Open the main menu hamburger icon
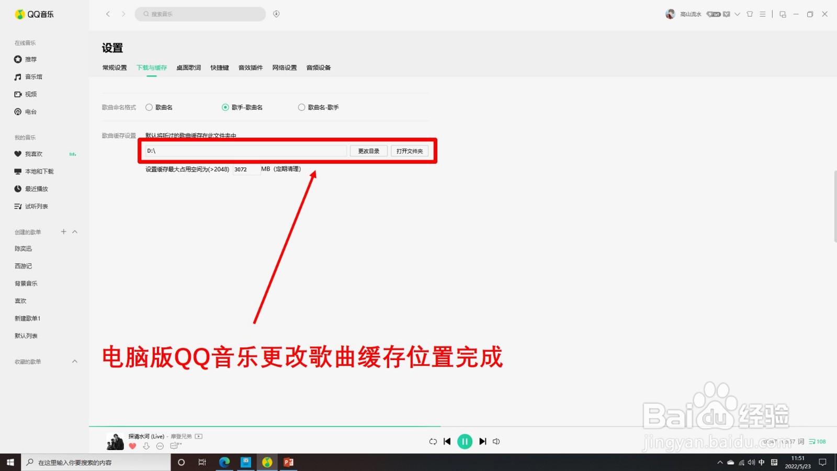Screen dimensions: 837x471 [x=763, y=14]
